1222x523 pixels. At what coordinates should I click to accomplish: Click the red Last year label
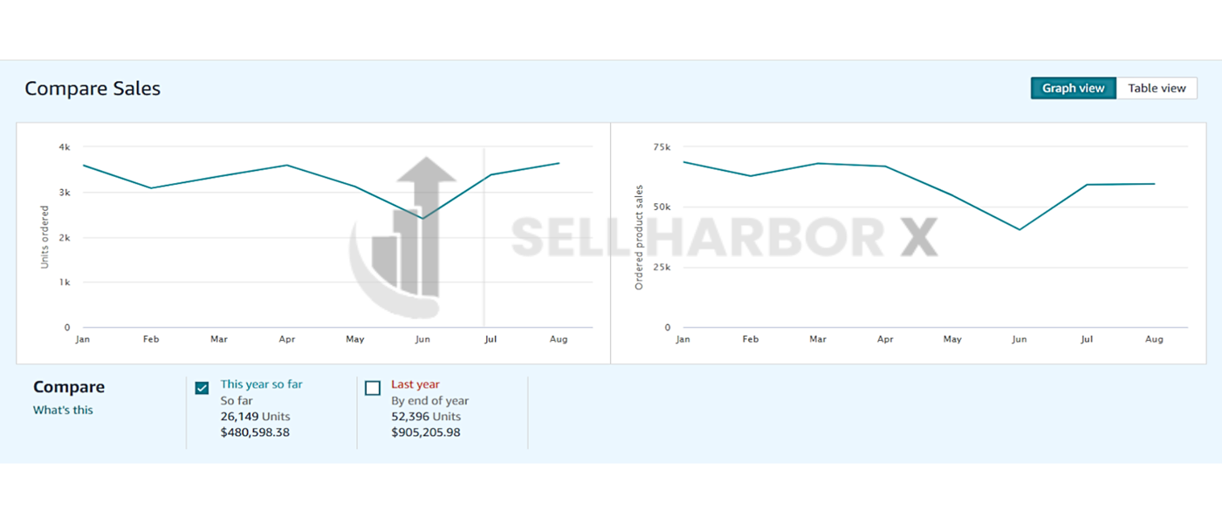(415, 384)
